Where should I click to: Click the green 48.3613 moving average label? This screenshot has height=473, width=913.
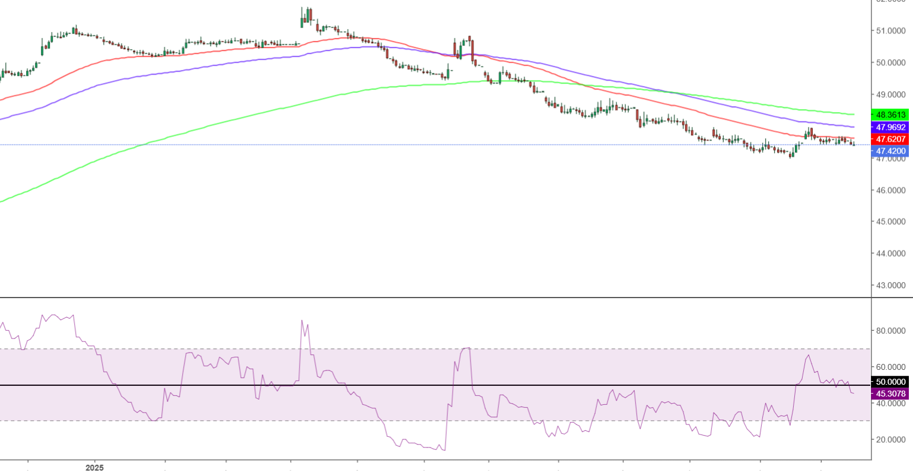pos(891,114)
